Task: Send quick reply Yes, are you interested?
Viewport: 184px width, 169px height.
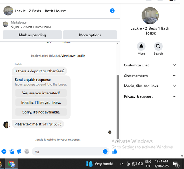Action: click(x=41, y=93)
